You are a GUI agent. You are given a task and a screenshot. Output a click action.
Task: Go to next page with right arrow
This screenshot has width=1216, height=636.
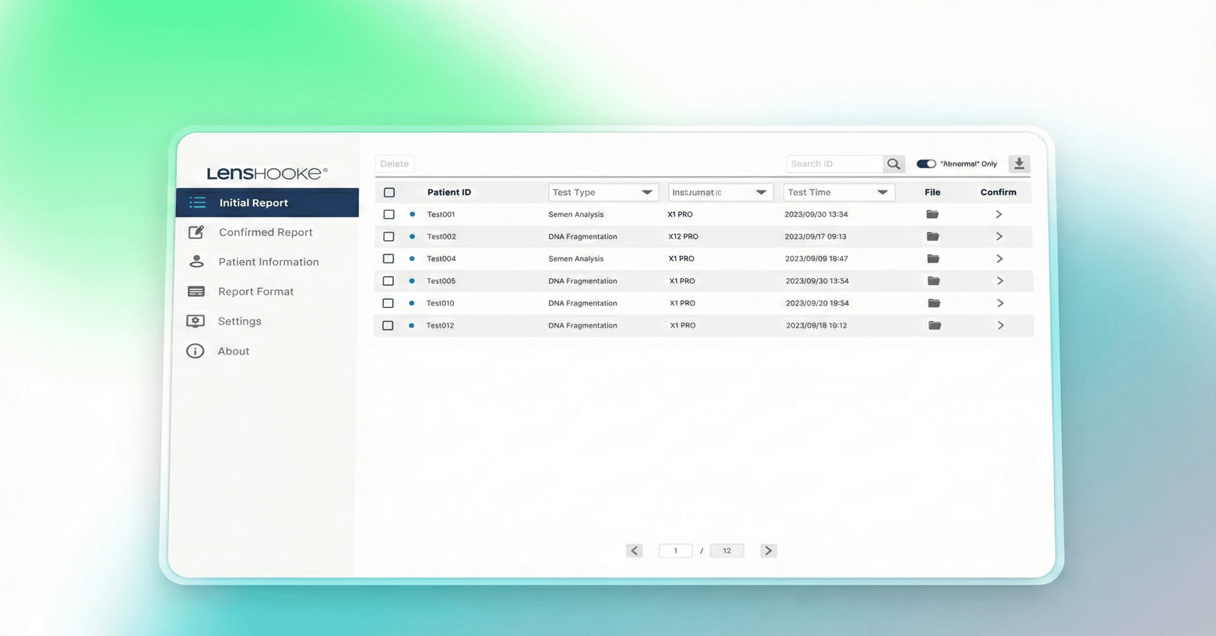768,551
